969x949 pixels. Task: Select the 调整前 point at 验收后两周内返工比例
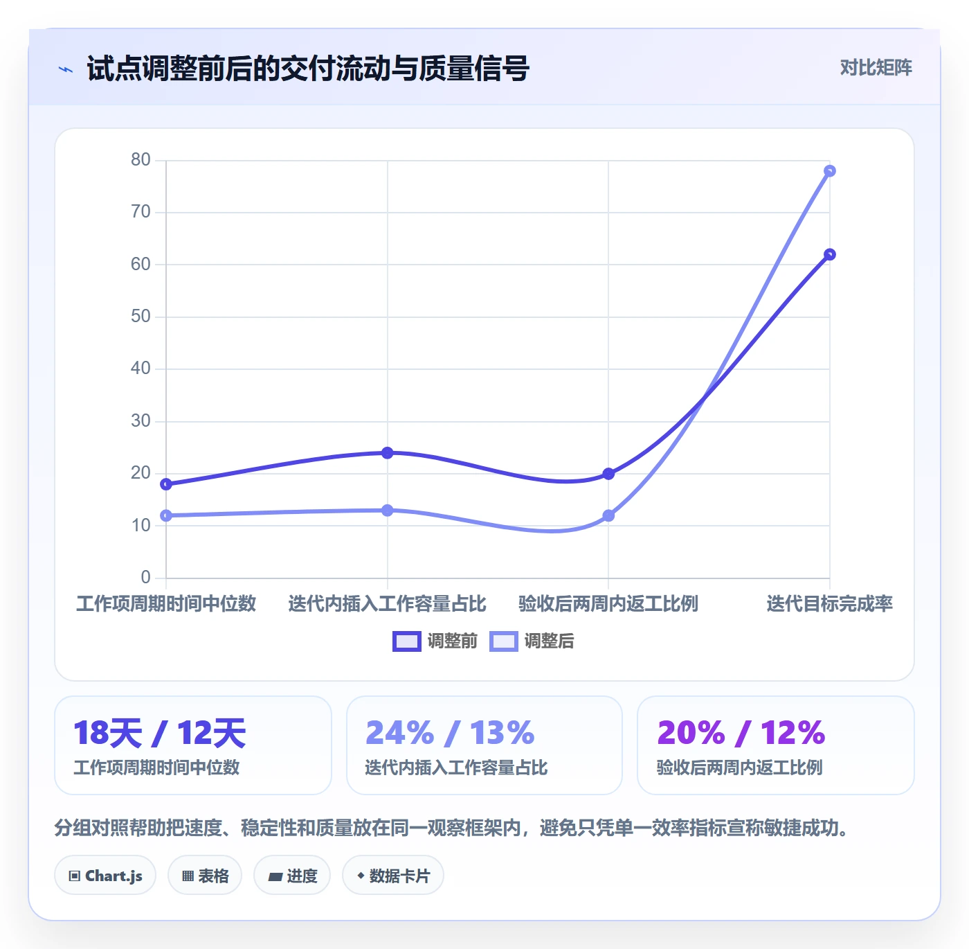(608, 474)
